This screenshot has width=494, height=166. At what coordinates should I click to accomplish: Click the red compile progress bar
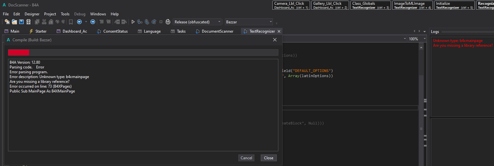(x=19, y=53)
